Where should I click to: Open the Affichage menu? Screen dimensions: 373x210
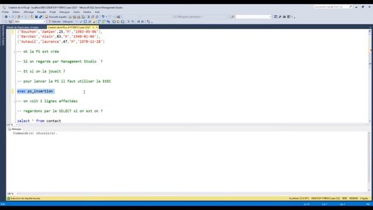coord(29,12)
